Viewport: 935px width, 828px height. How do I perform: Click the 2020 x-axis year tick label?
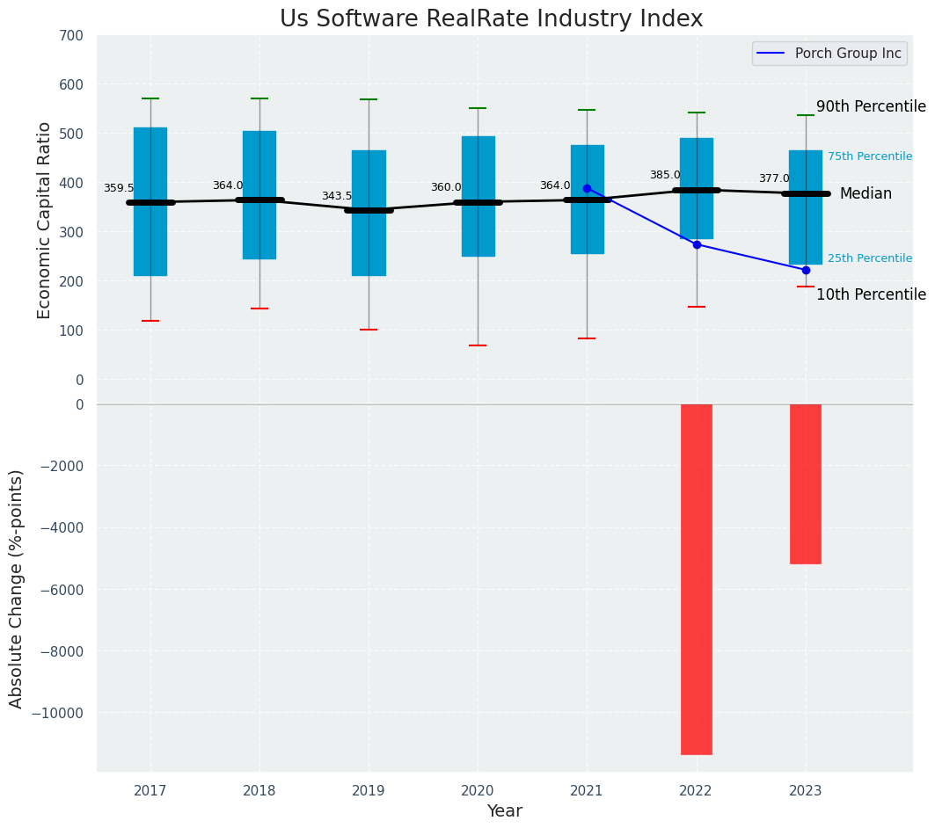point(478,791)
